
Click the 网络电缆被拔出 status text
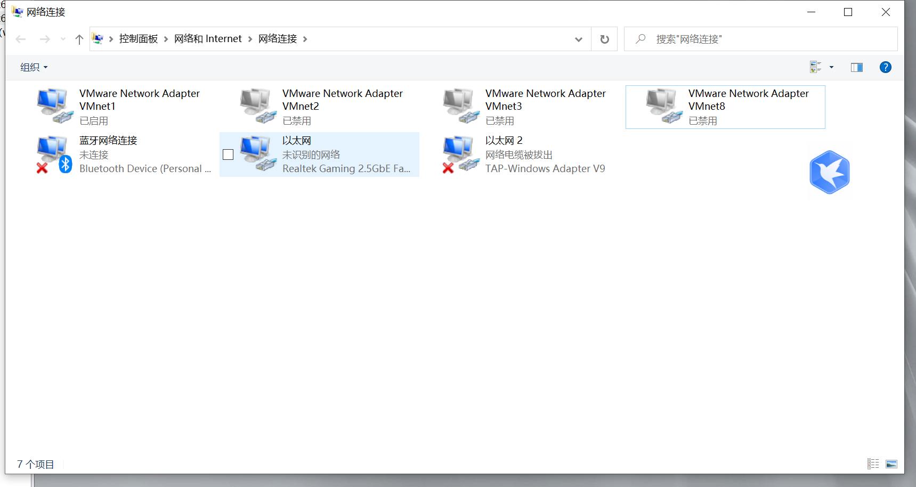pyautogui.click(x=519, y=155)
